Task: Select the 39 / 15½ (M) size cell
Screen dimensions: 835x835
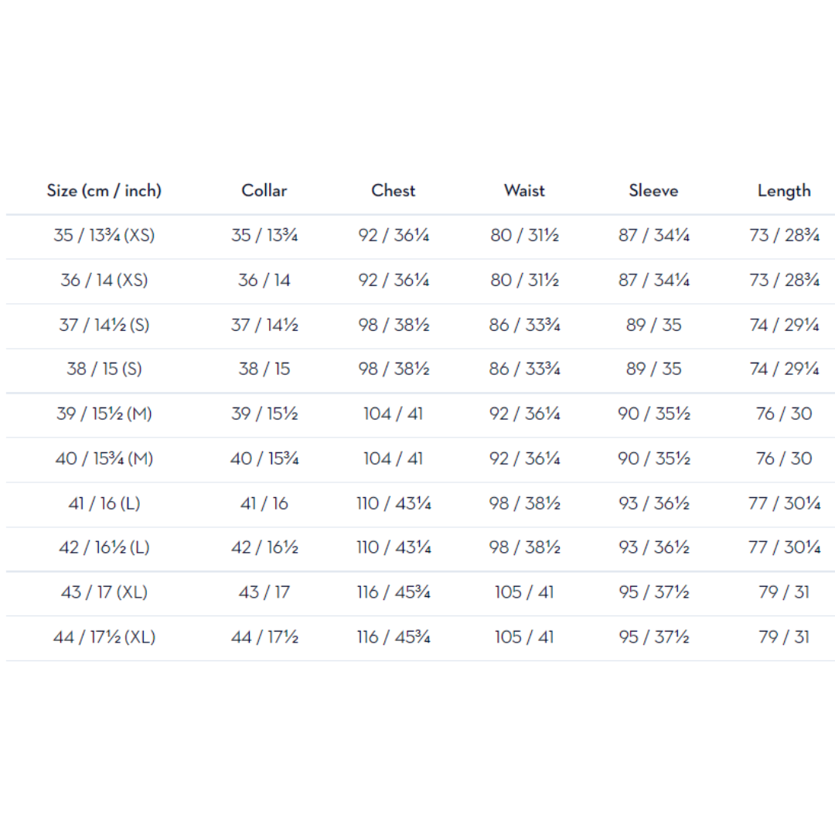Action: pos(104,414)
